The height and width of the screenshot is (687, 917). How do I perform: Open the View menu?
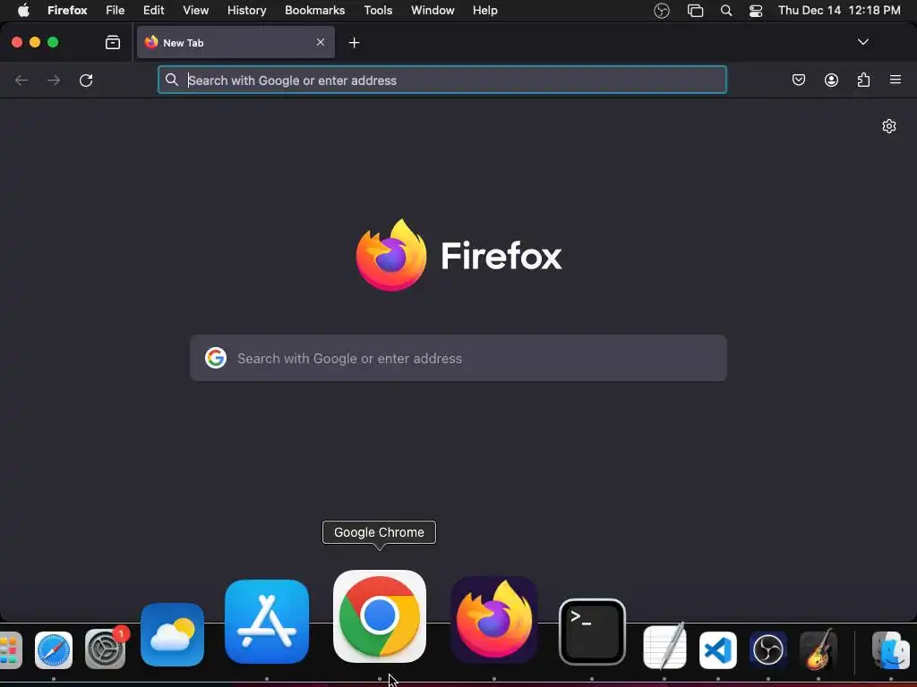click(x=196, y=11)
